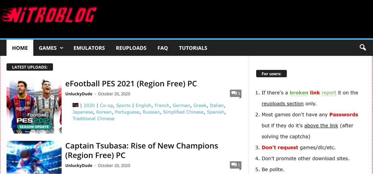Open comments bubble on PES 2021 post

[x=236, y=94]
